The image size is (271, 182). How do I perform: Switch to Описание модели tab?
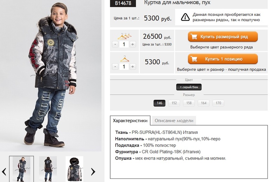coord(174,121)
